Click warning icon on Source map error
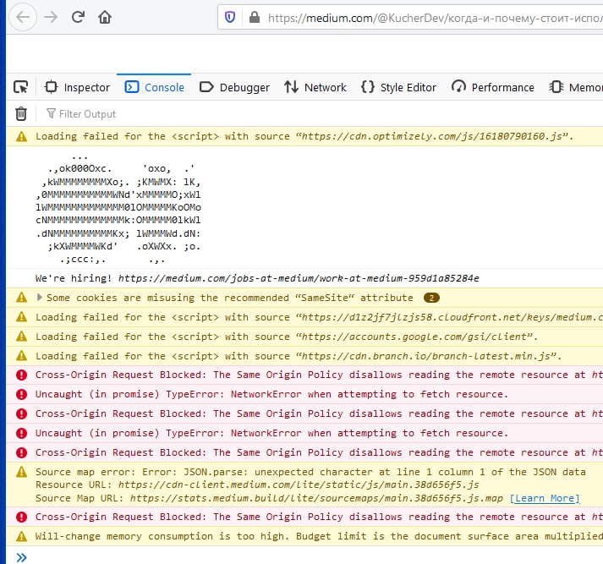 [21, 472]
